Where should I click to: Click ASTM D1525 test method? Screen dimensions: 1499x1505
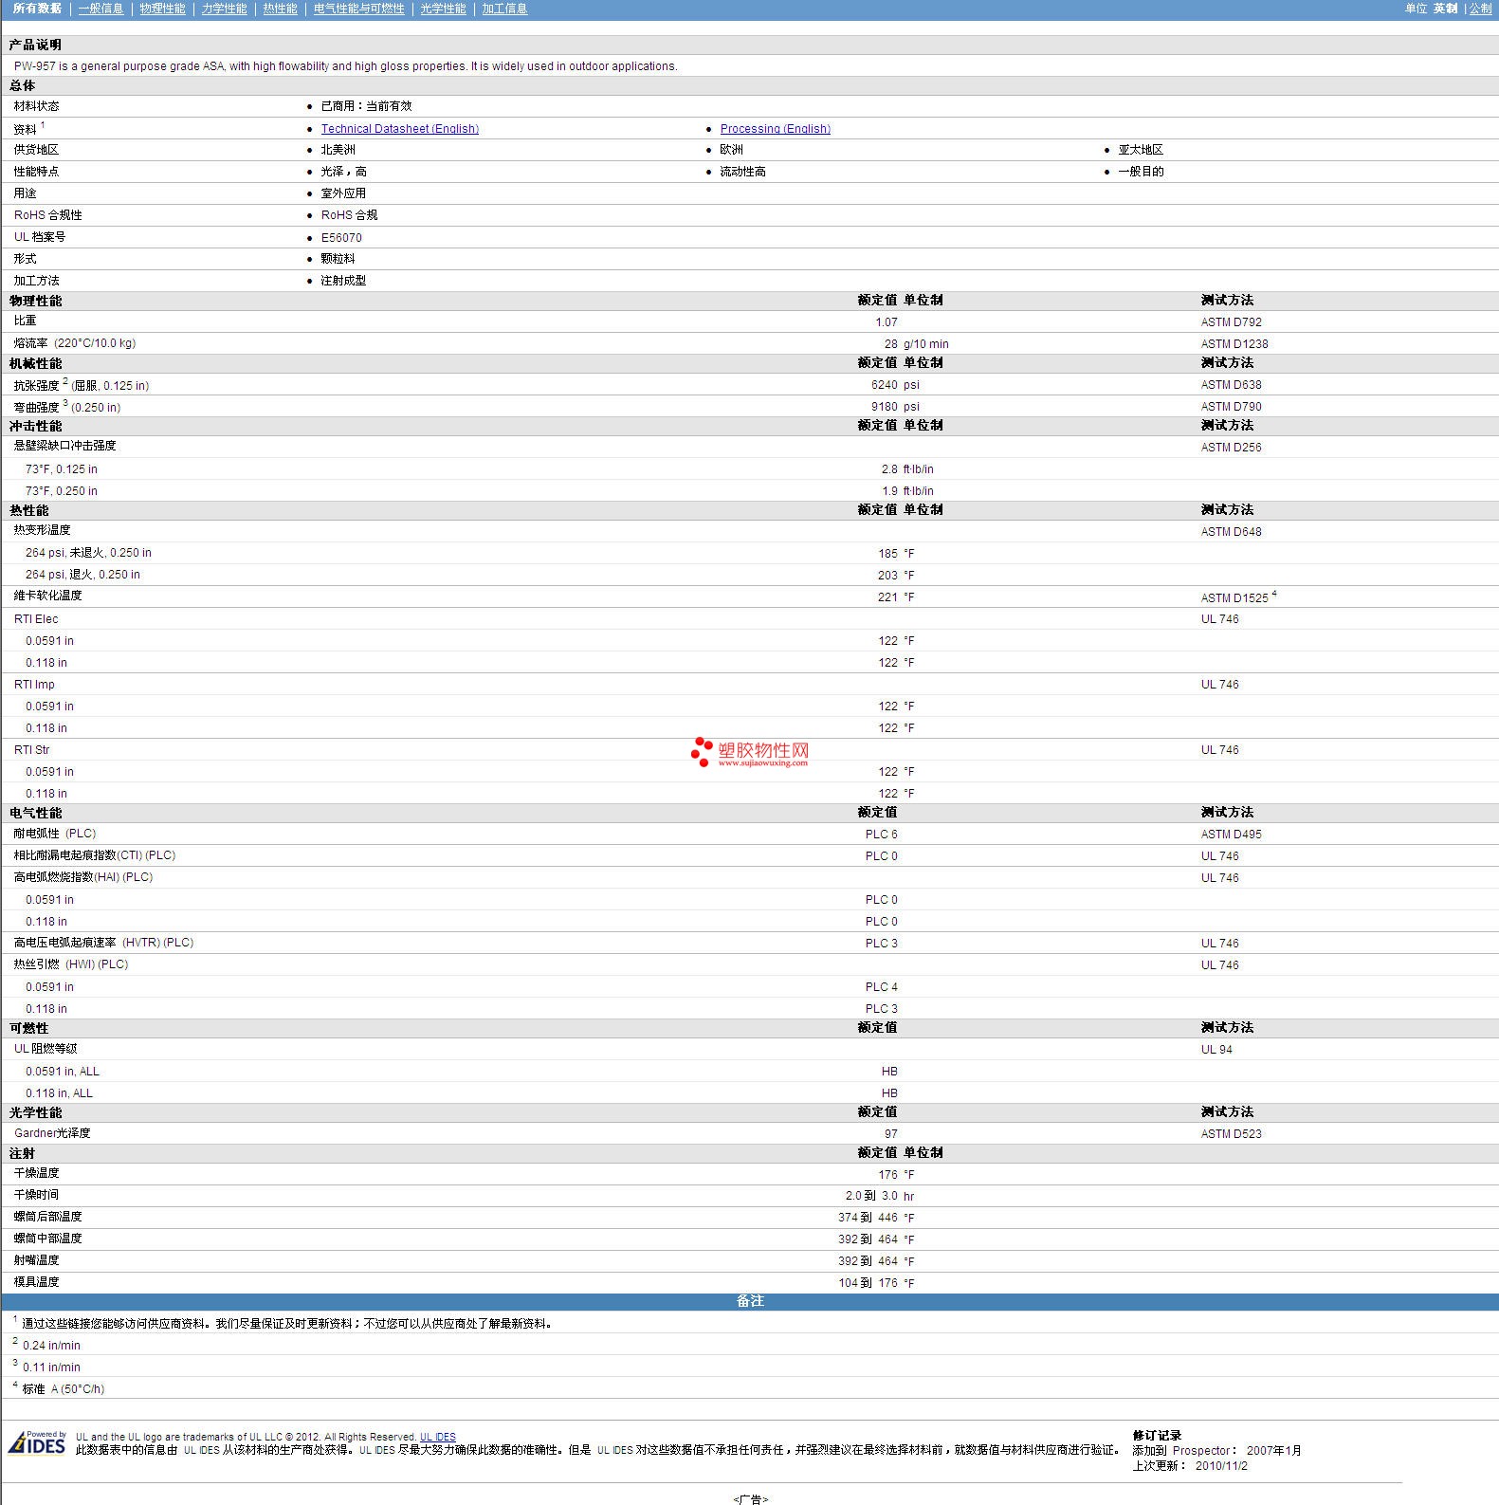[1234, 598]
